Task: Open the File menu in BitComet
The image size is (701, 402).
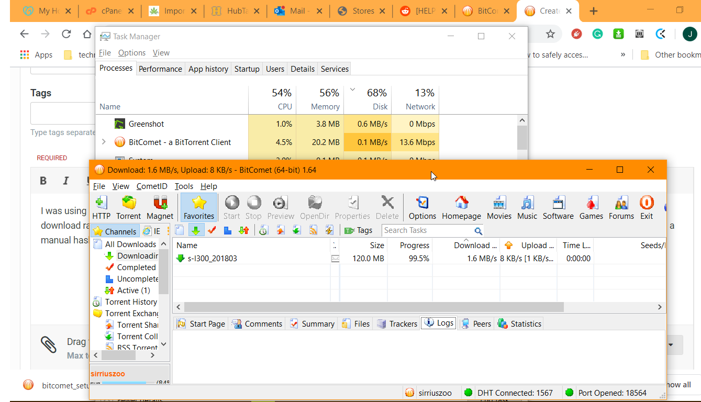Action: (99, 186)
